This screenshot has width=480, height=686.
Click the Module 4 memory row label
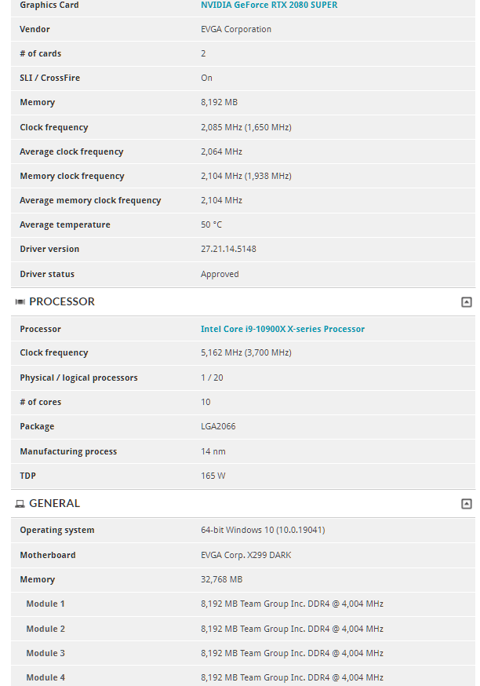point(45,677)
